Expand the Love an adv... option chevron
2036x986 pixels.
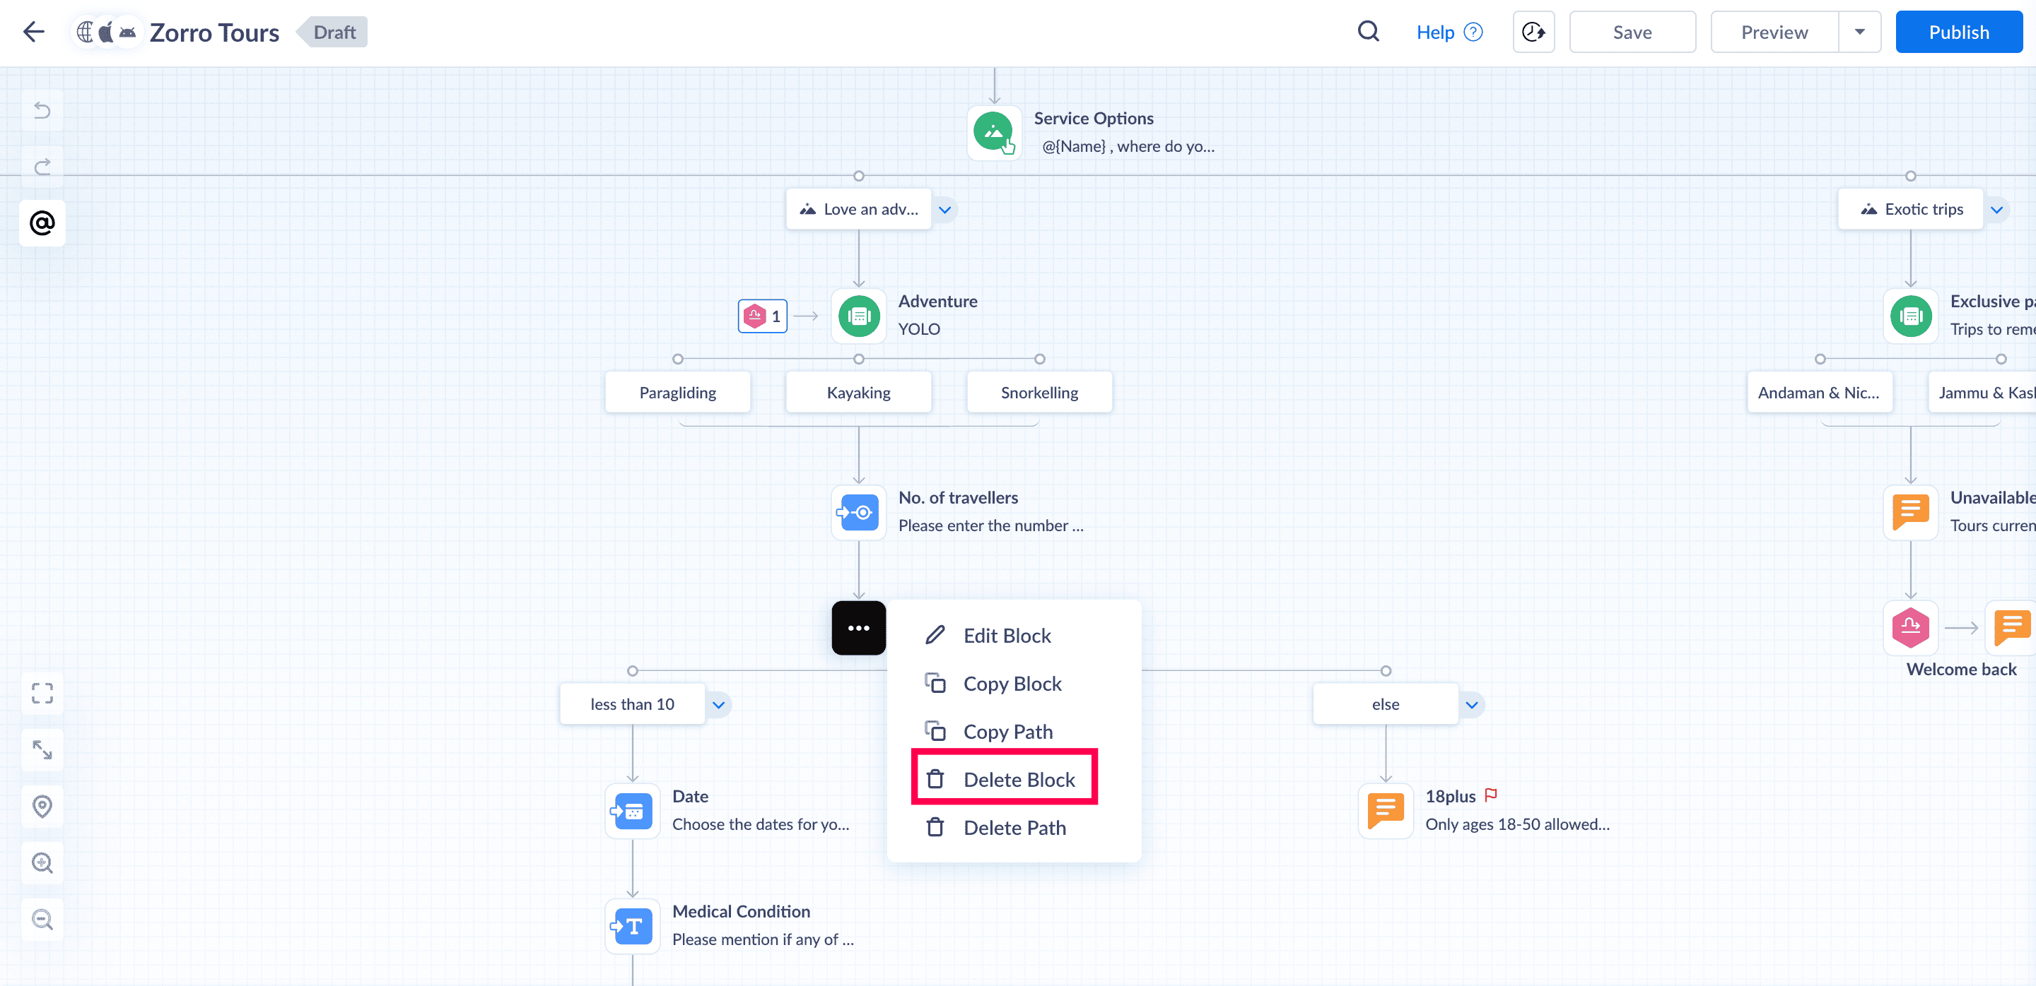point(944,210)
